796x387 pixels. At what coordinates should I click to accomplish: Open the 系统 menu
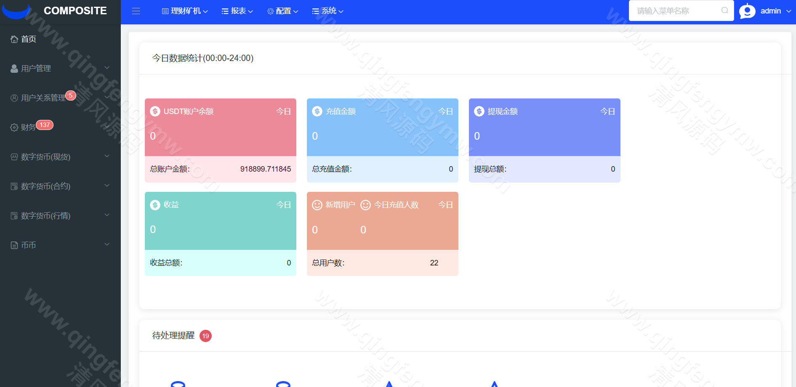pos(327,11)
